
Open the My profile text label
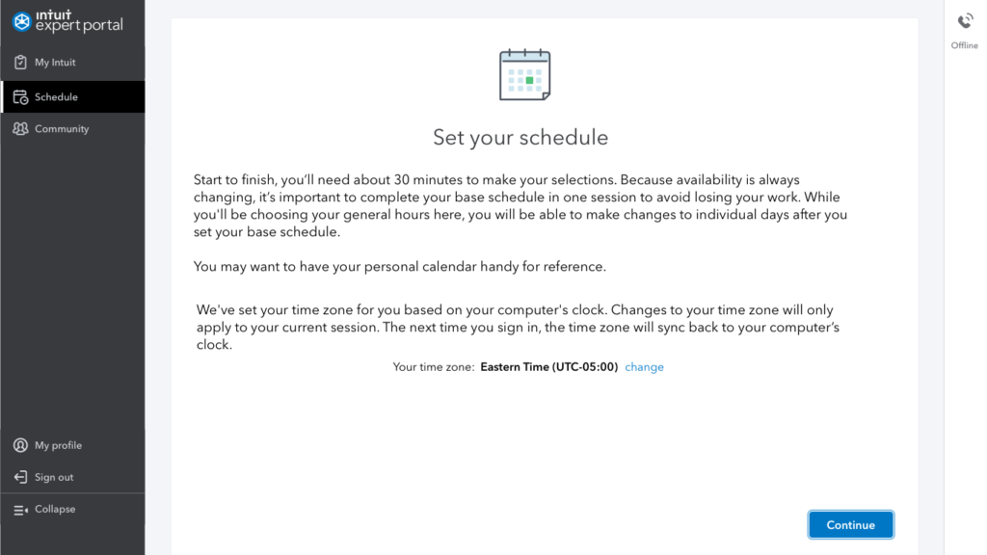tap(58, 445)
